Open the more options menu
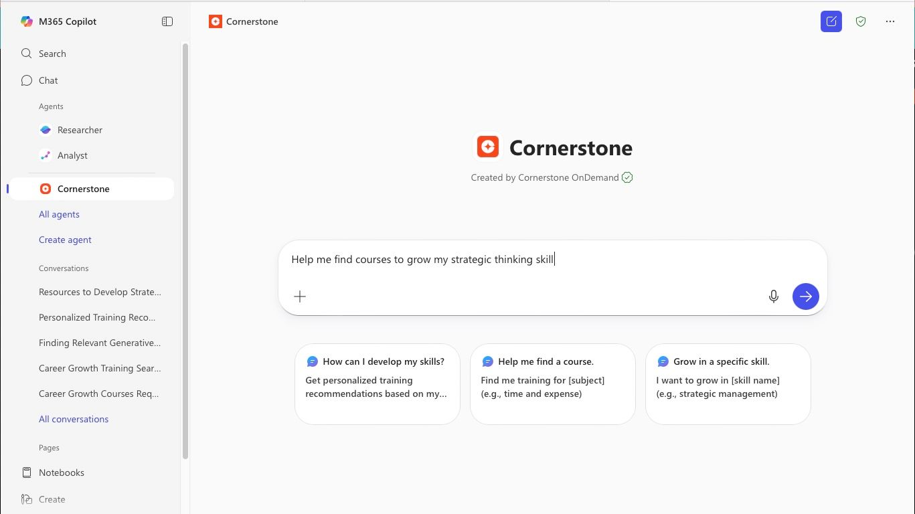915x514 pixels. [890, 21]
